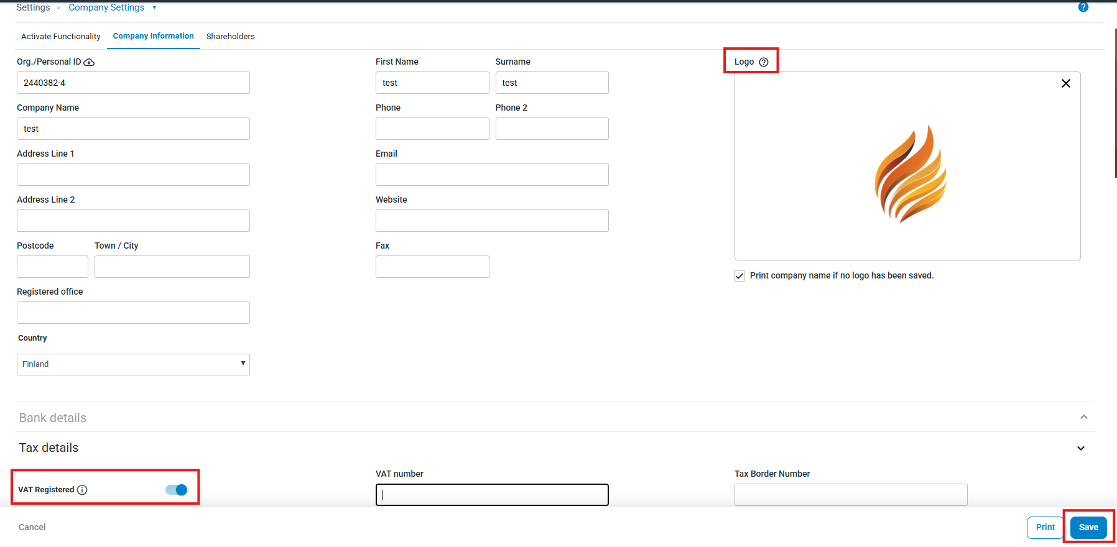Click the Email input field

(x=491, y=175)
